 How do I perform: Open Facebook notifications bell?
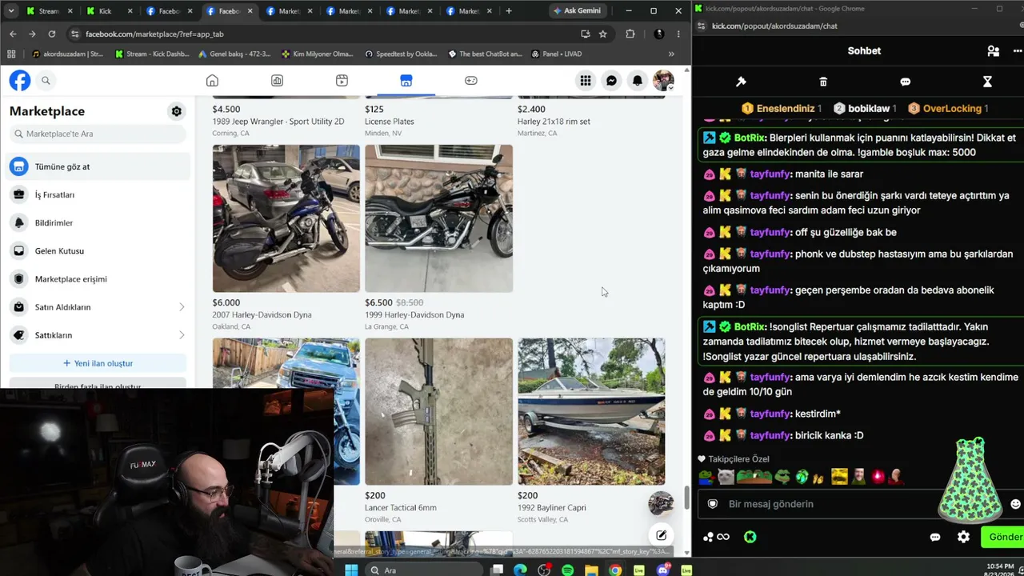[638, 81]
